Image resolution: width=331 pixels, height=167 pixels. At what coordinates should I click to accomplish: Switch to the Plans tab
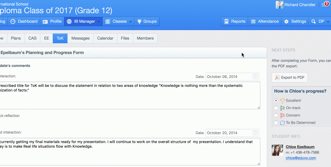tap(16, 38)
